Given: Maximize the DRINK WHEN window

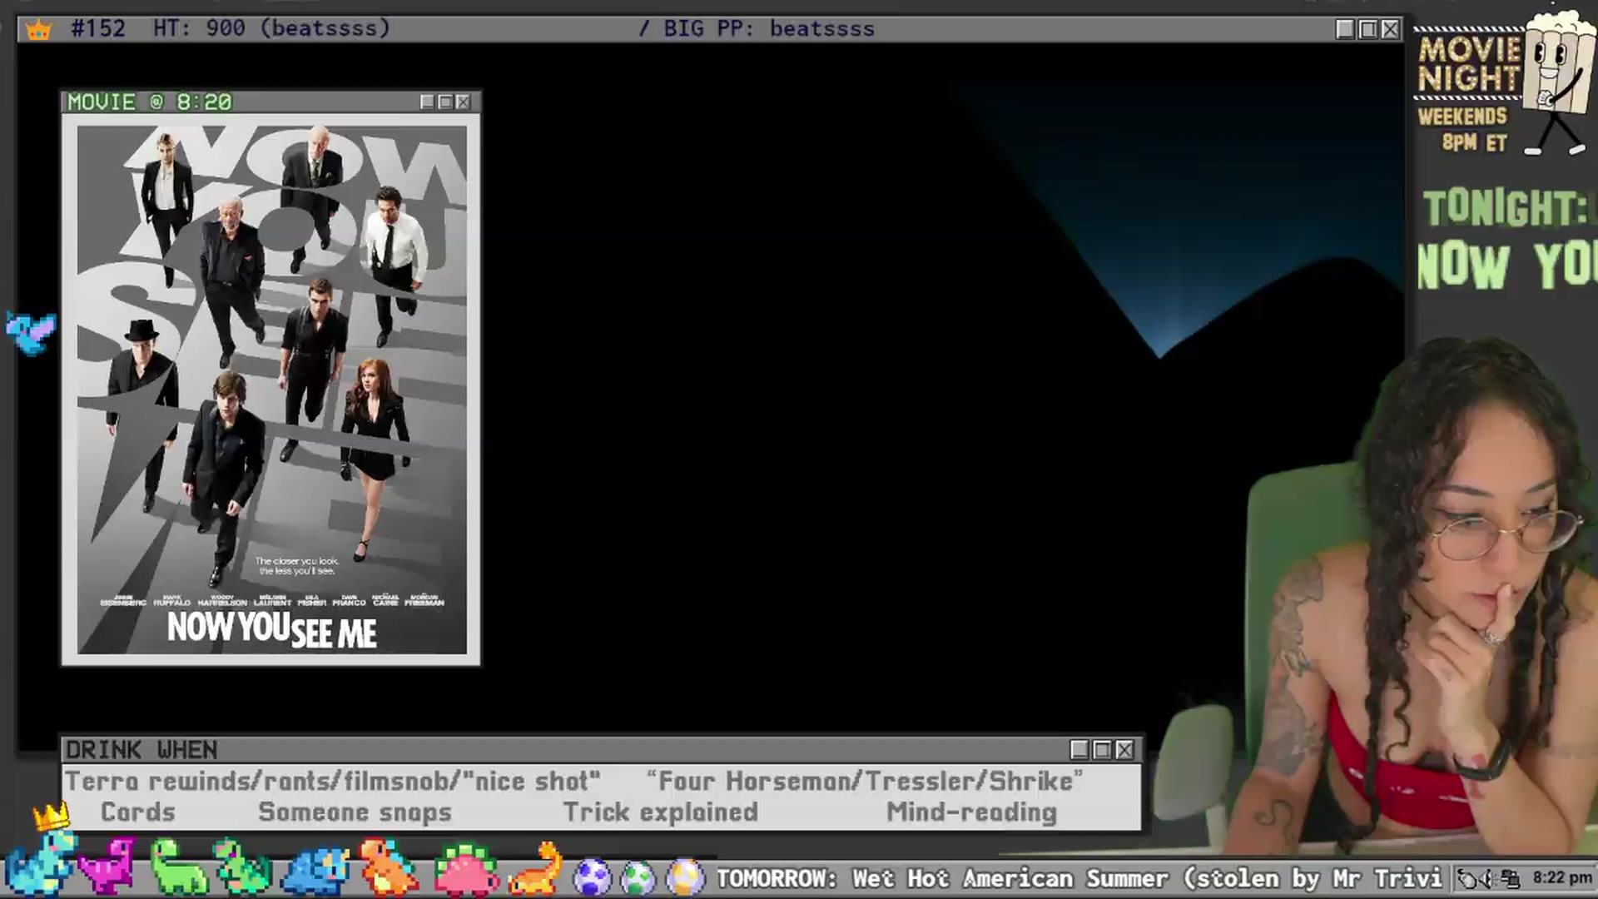Looking at the screenshot, I should 1102,750.
